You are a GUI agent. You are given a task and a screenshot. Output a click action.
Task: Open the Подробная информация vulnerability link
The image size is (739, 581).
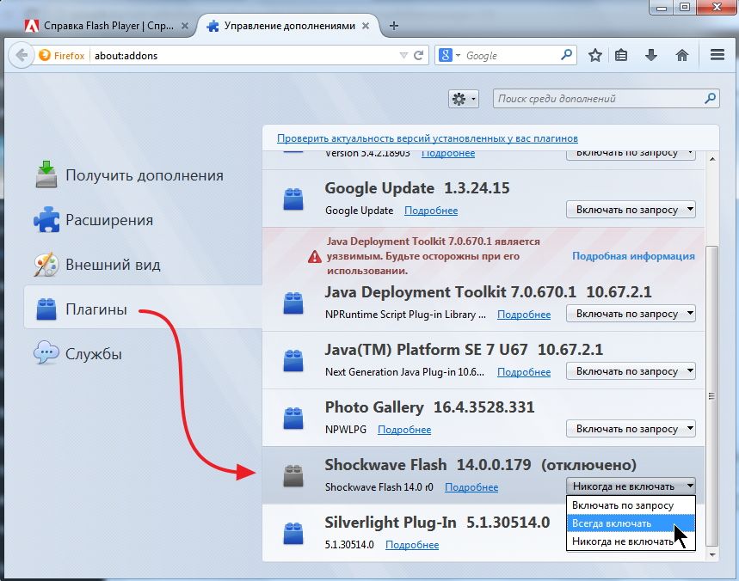[x=633, y=255]
